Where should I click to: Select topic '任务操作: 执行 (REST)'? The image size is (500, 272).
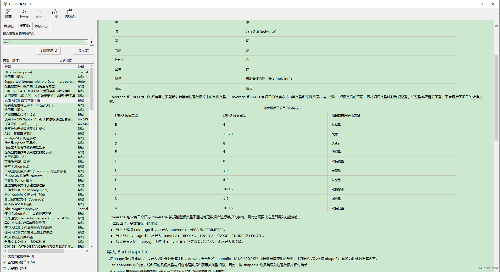(21, 124)
